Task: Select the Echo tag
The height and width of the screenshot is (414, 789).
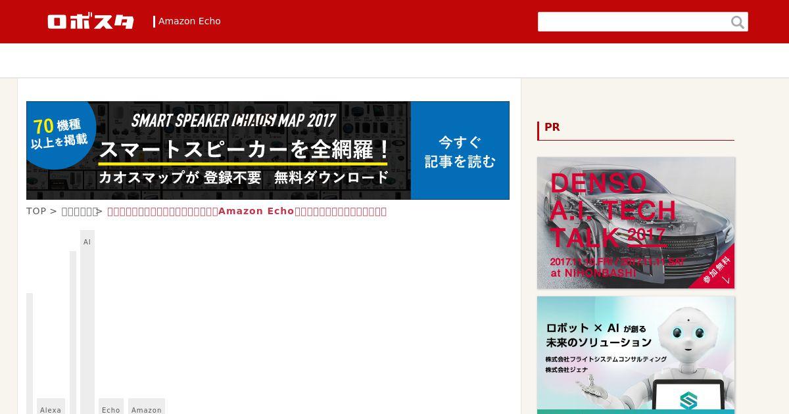Action: (111, 407)
